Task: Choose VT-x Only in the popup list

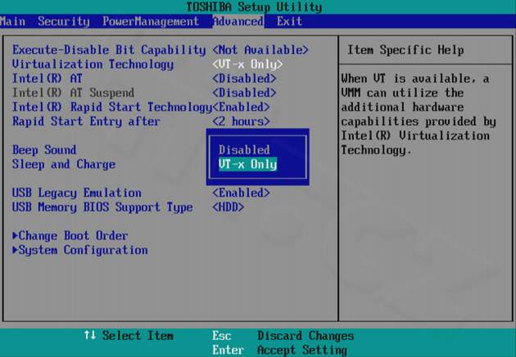Action: [x=247, y=164]
